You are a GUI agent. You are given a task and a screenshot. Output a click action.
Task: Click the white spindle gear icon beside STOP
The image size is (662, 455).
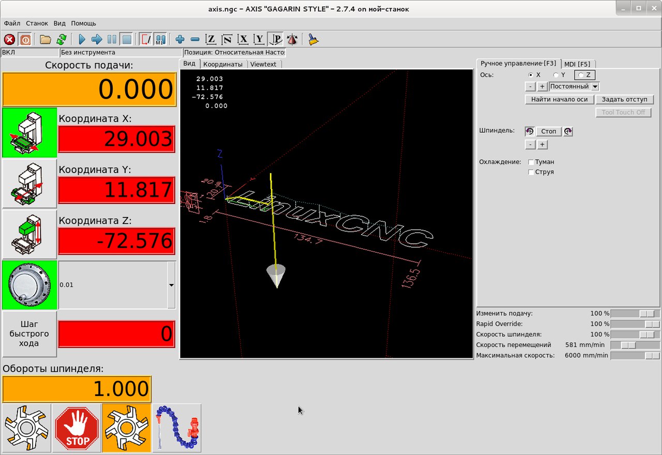tap(27, 428)
